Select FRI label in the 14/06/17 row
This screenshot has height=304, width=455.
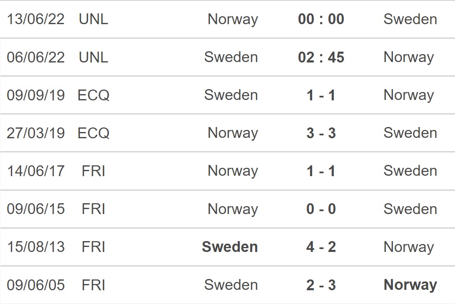(x=93, y=171)
